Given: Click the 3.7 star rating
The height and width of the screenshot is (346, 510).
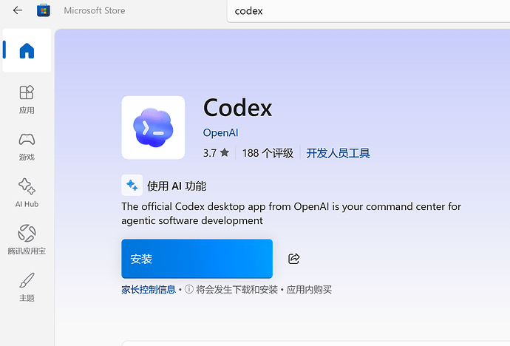Looking at the screenshot, I should point(217,153).
